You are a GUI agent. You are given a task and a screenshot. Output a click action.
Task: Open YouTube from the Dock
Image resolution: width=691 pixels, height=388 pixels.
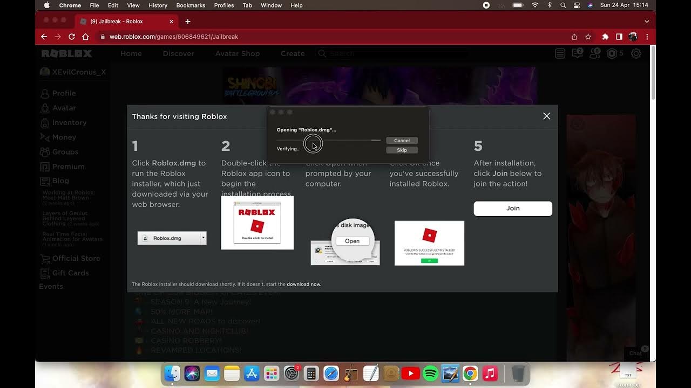pos(411,373)
